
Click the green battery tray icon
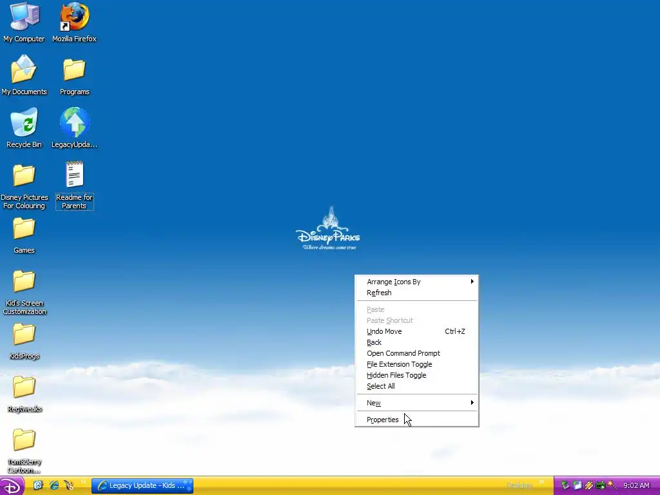(x=601, y=485)
